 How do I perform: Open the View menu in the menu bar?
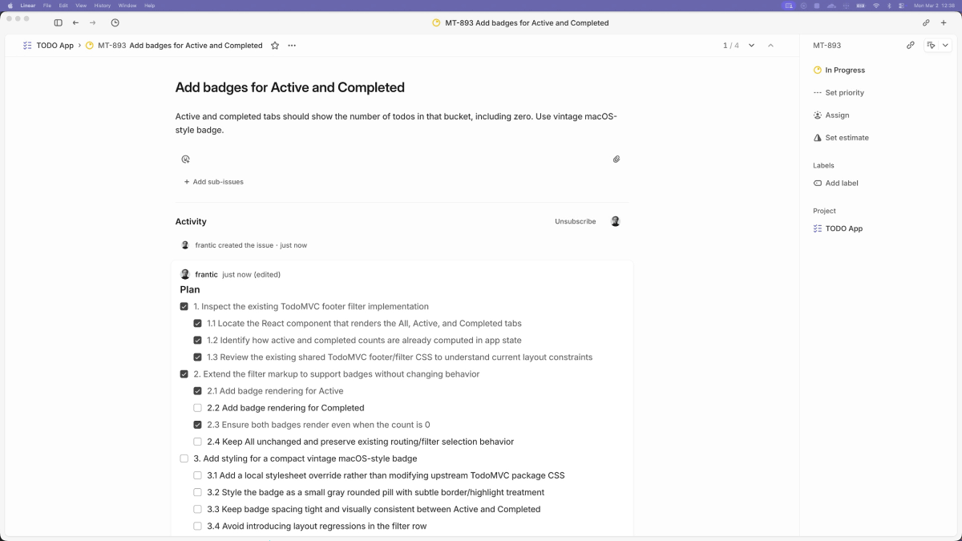click(x=81, y=6)
